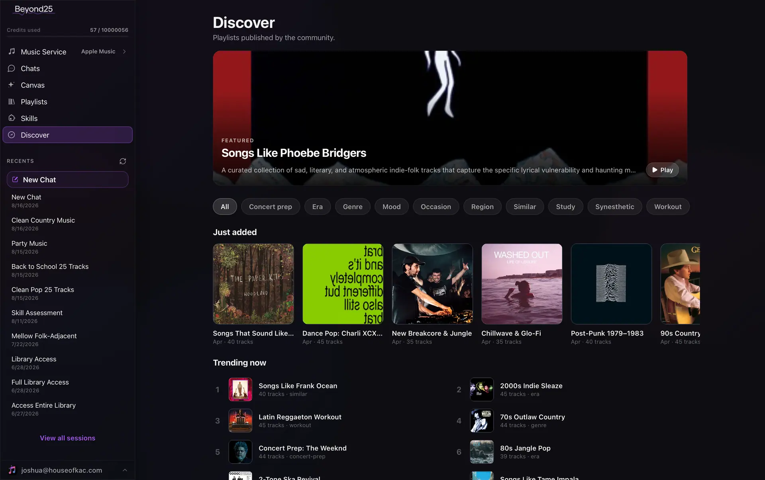Select the All filter chip
This screenshot has width=765, height=480.
225,207
